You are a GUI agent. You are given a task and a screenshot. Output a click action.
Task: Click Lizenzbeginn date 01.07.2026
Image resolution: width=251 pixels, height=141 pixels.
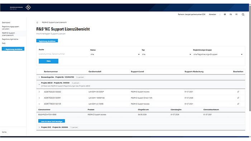[175, 115]
